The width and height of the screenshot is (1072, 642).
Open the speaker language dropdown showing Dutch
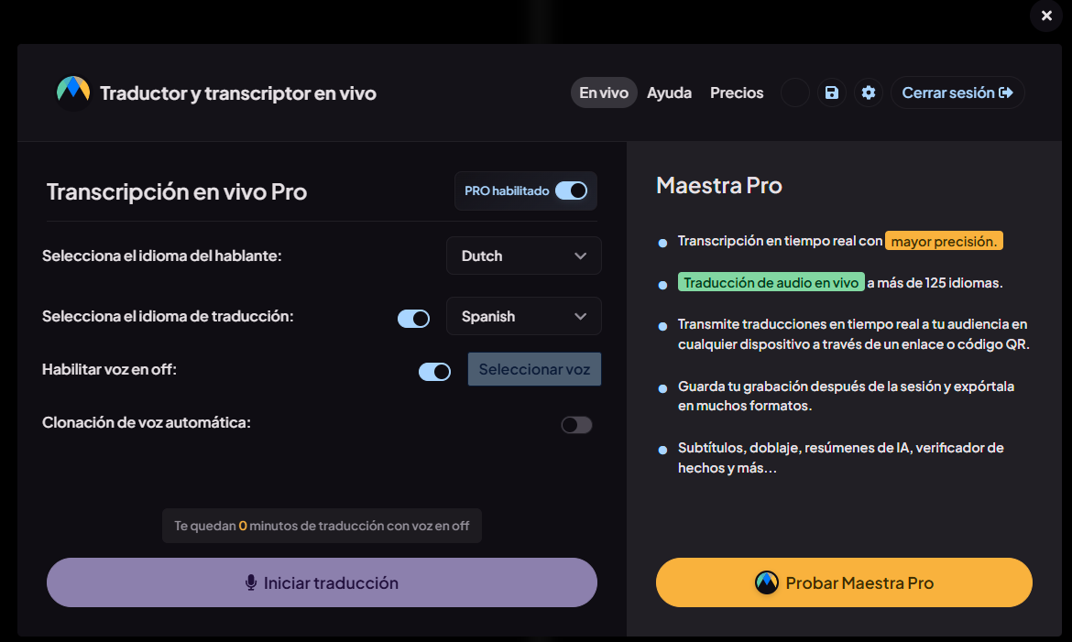tap(524, 256)
